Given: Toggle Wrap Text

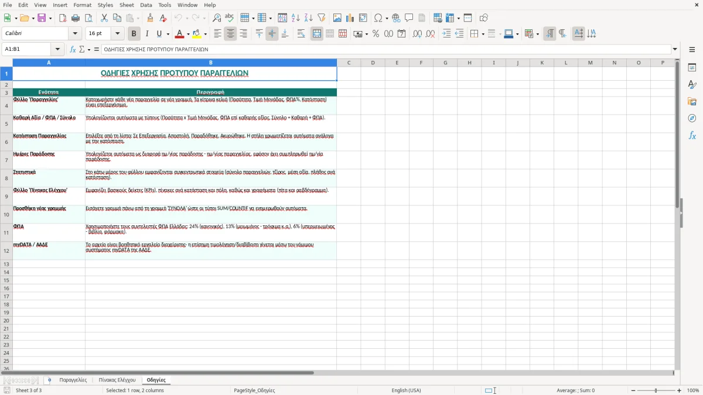Looking at the screenshot, I should (x=301, y=34).
